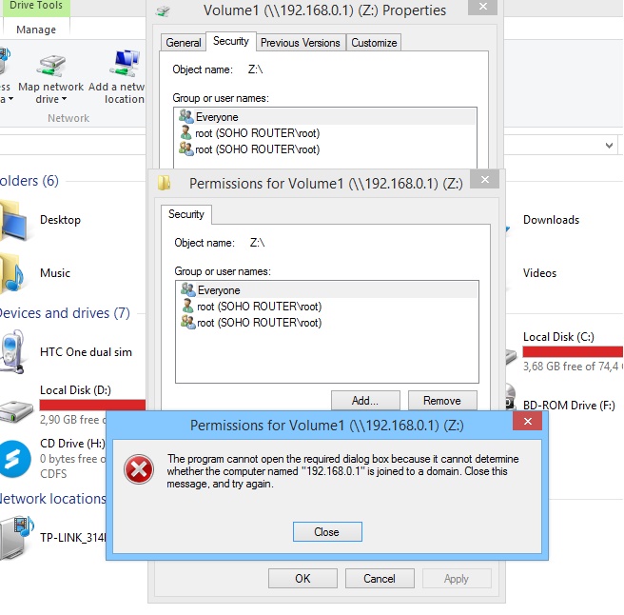The image size is (624, 615).
Task: Select BD-ROM Drive (F:)
Action: (x=569, y=406)
